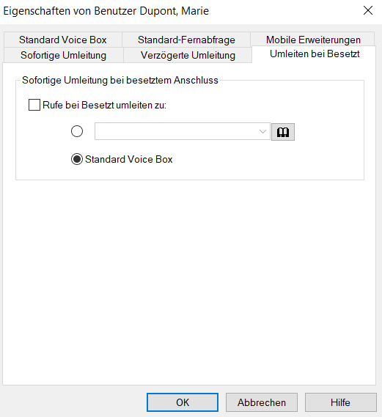
Task: Click the 'Sofortige Umleitung bei besetztem Anschluss' group heading
Action: 120,80
